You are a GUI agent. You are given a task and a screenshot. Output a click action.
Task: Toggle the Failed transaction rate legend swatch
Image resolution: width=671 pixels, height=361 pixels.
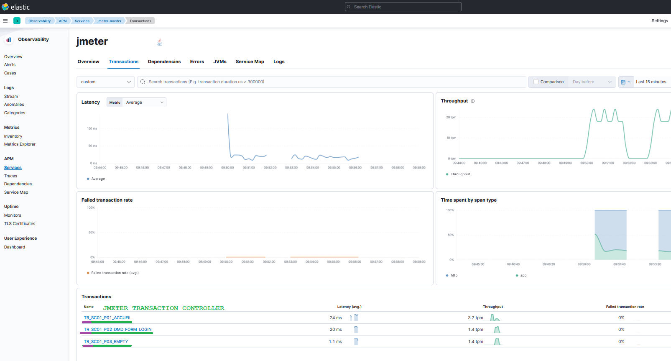click(88, 273)
